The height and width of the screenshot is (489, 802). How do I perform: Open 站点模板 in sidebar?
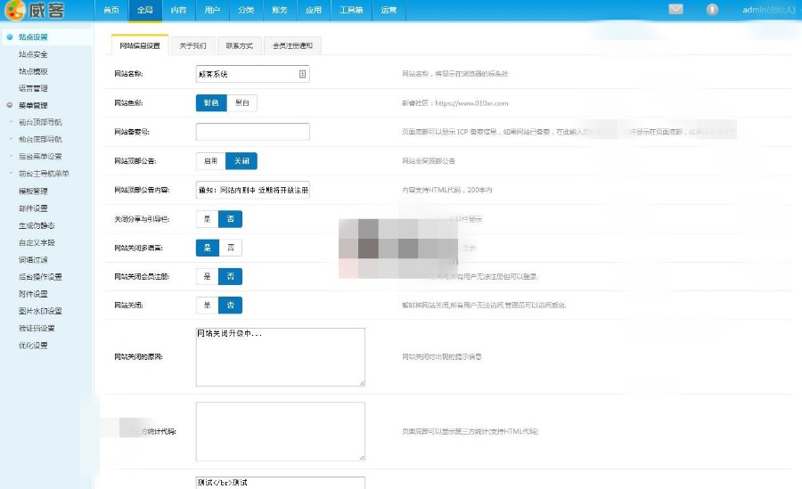pyautogui.click(x=33, y=71)
